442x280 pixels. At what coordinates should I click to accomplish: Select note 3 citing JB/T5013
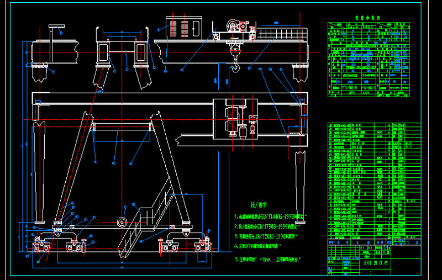coord(266,236)
